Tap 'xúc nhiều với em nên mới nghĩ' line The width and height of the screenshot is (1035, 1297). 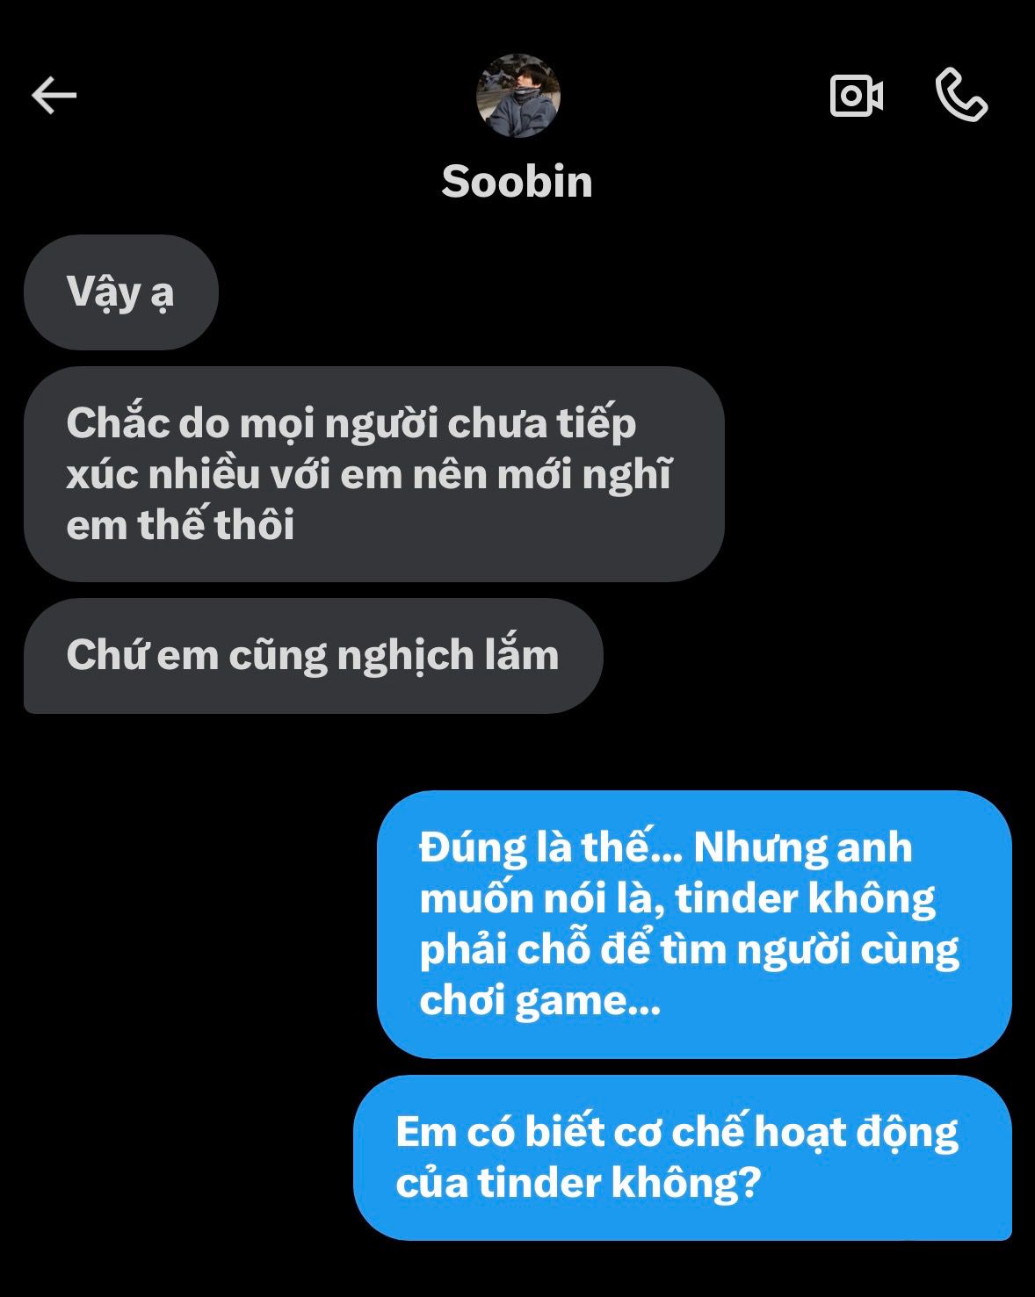pyautogui.click(x=369, y=474)
